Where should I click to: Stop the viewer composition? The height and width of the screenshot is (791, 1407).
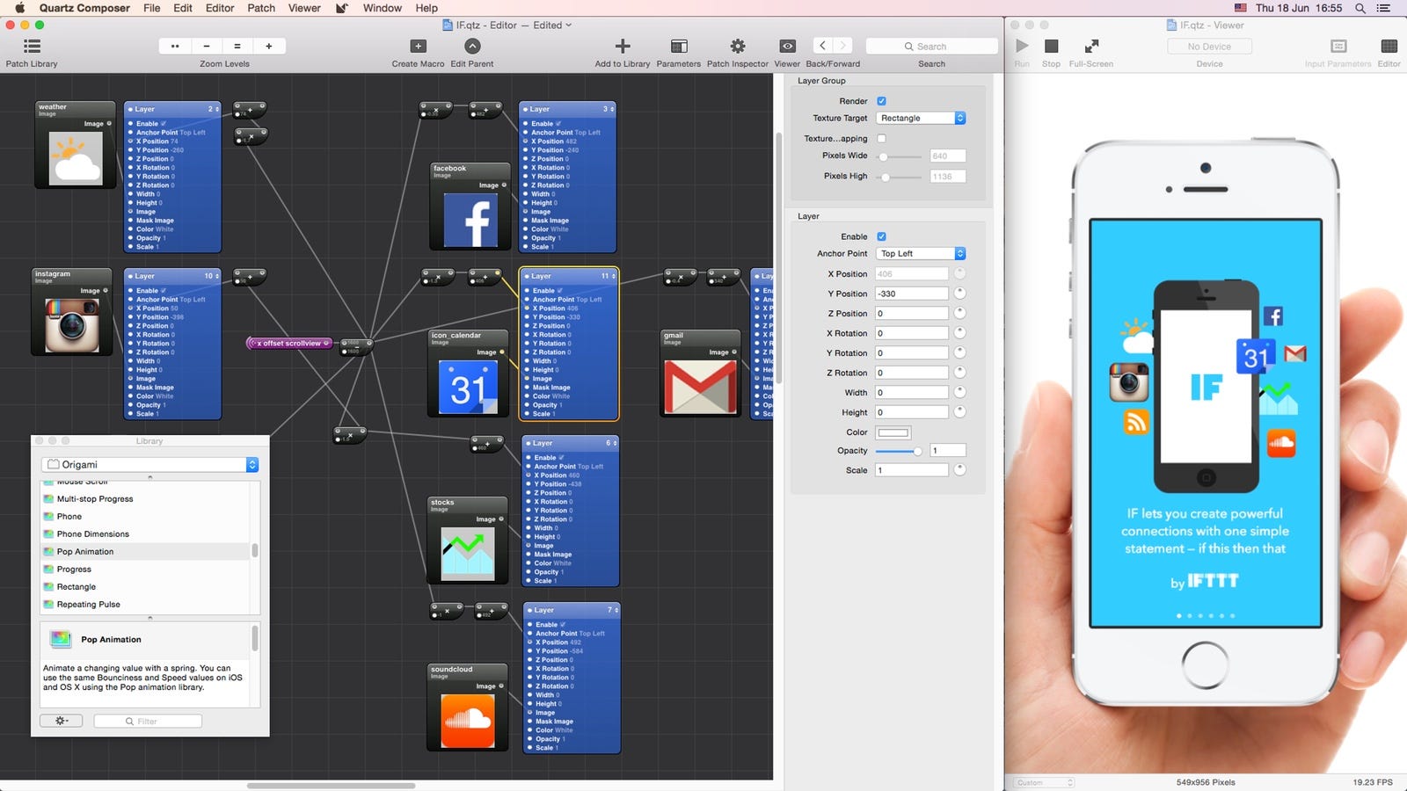click(x=1051, y=47)
